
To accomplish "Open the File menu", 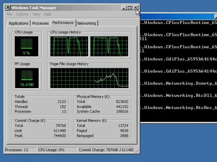I will pos(9,14).
